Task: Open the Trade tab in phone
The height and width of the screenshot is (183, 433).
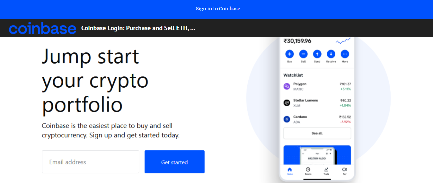Action: (326, 171)
